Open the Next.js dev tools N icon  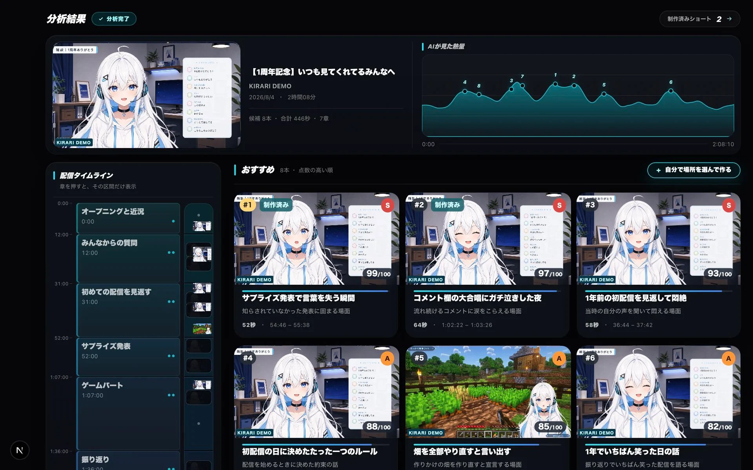click(20, 450)
